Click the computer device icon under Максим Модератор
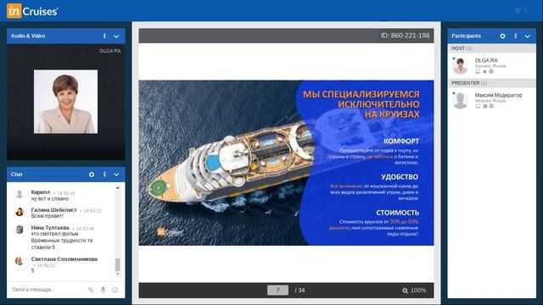The width and height of the screenshot is (543, 305). 478,106
